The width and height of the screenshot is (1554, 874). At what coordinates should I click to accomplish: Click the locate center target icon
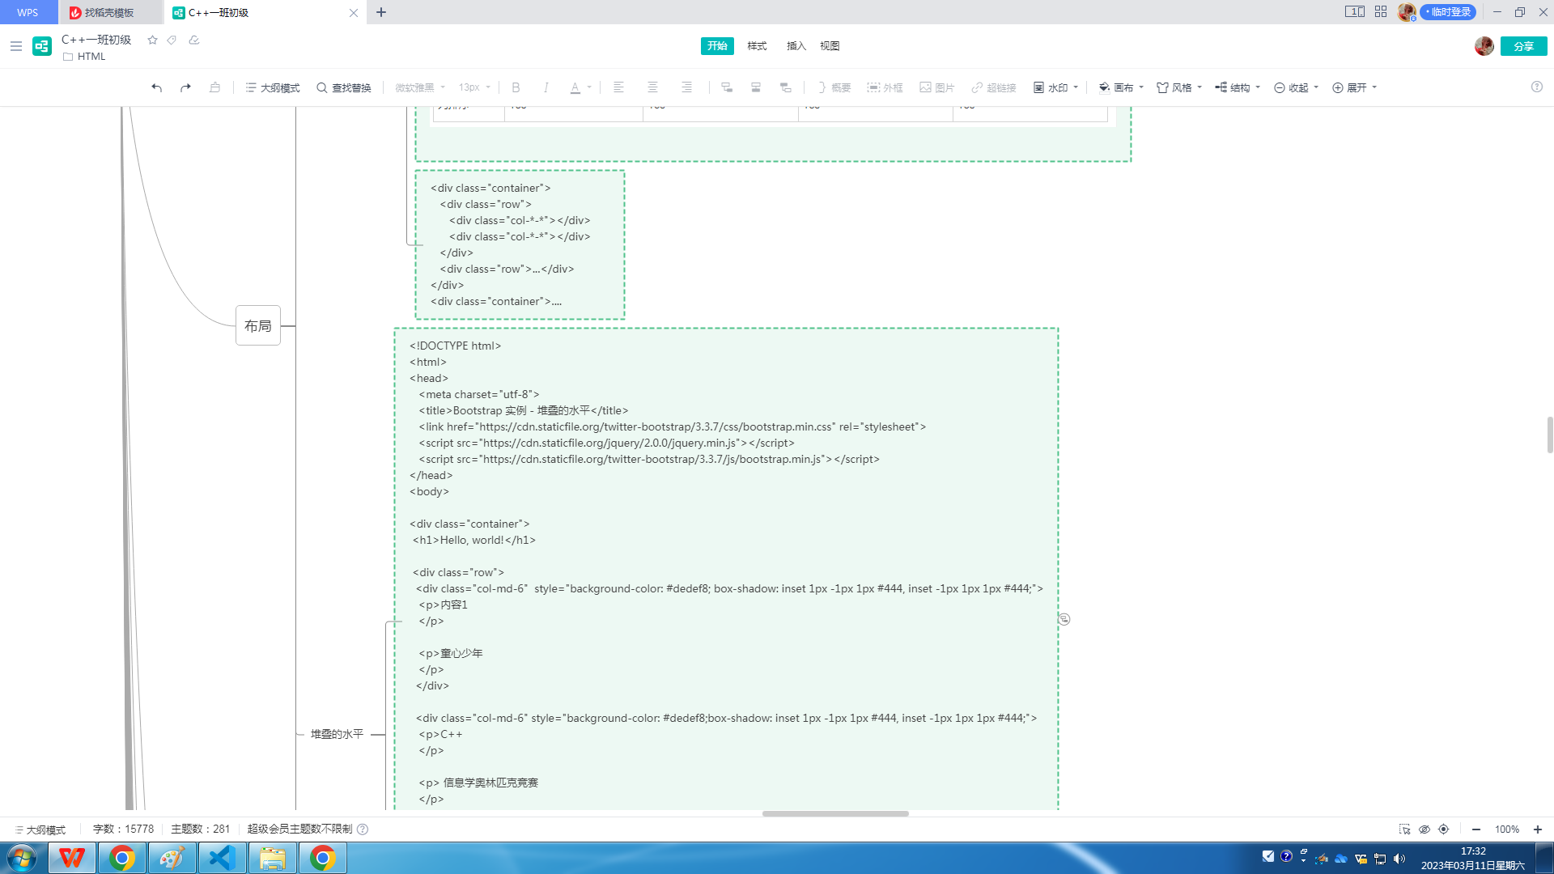pos(1444,829)
